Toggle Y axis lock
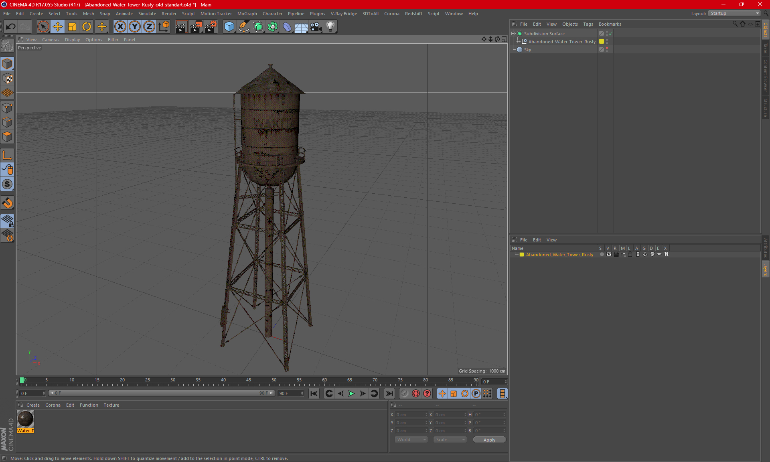The image size is (770, 462). 135,27
